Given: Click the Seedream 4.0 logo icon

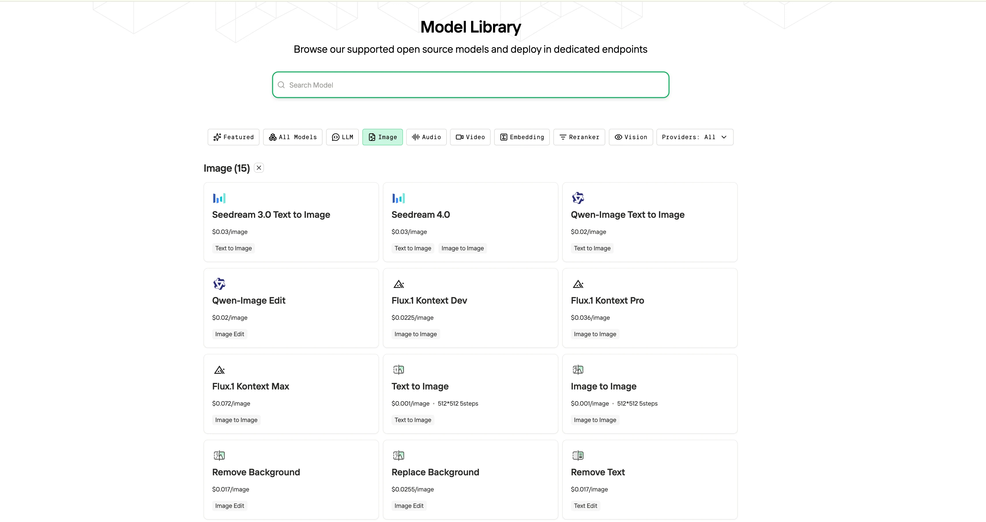Looking at the screenshot, I should (x=398, y=198).
